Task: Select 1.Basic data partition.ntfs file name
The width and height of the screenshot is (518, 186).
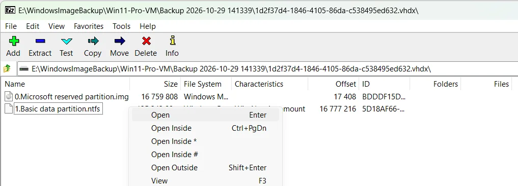Action: point(58,108)
